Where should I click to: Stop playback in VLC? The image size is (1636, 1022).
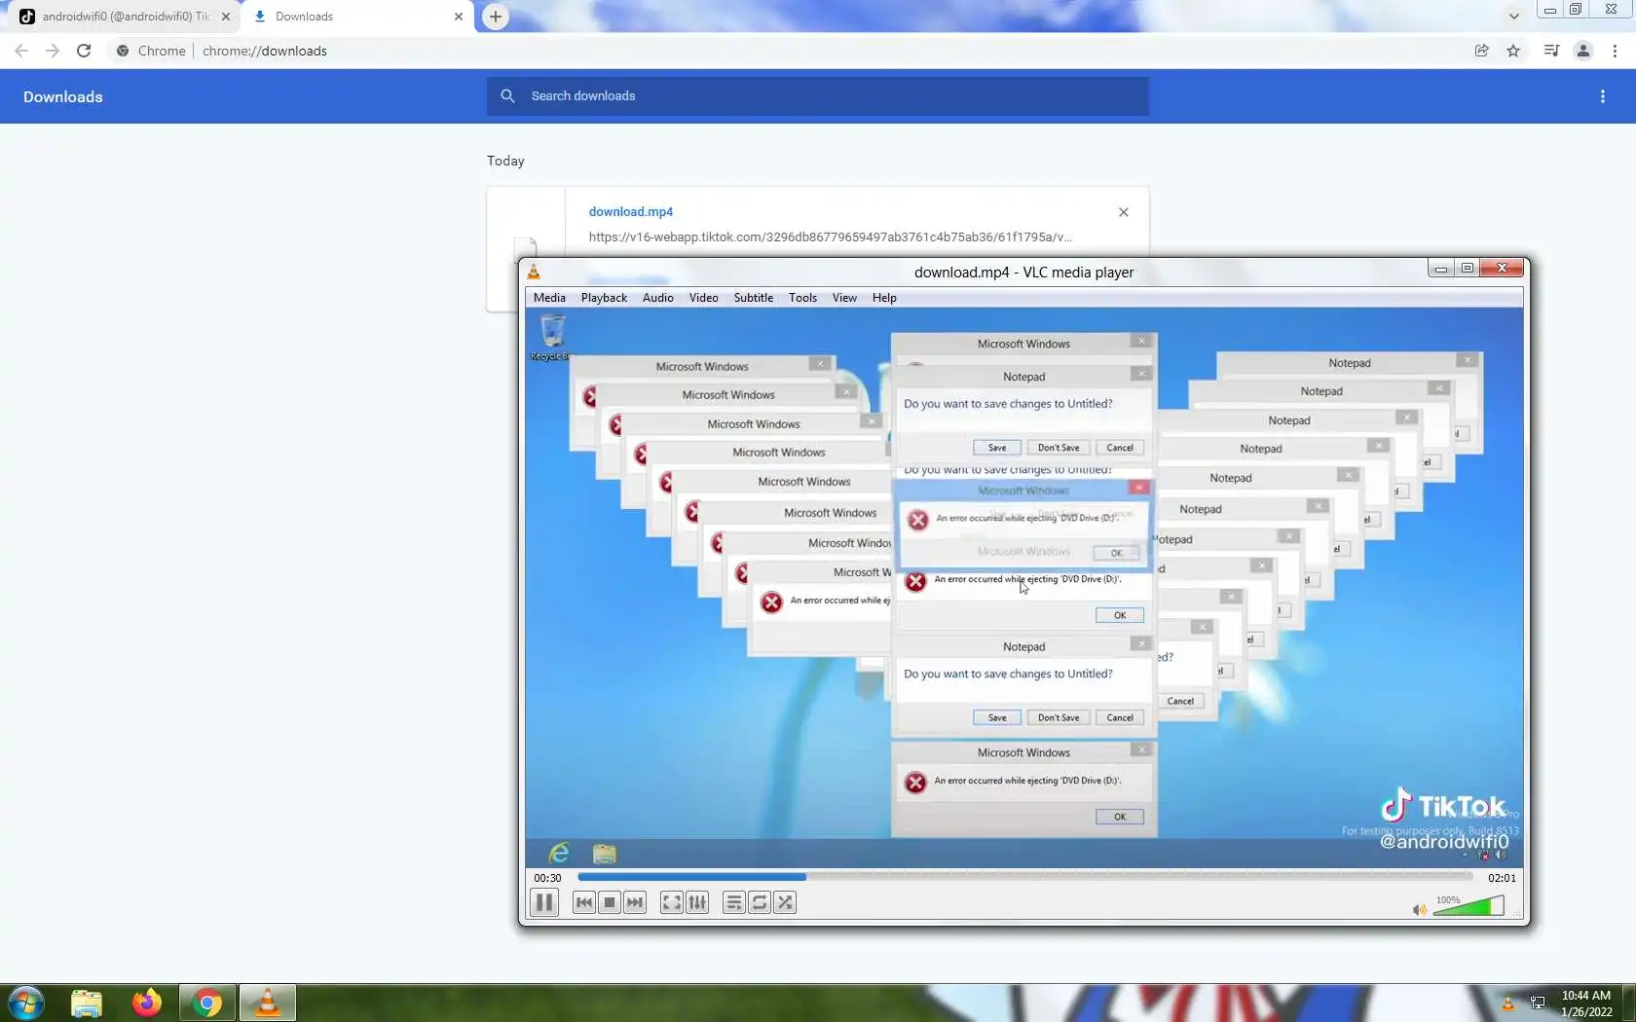point(610,902)
